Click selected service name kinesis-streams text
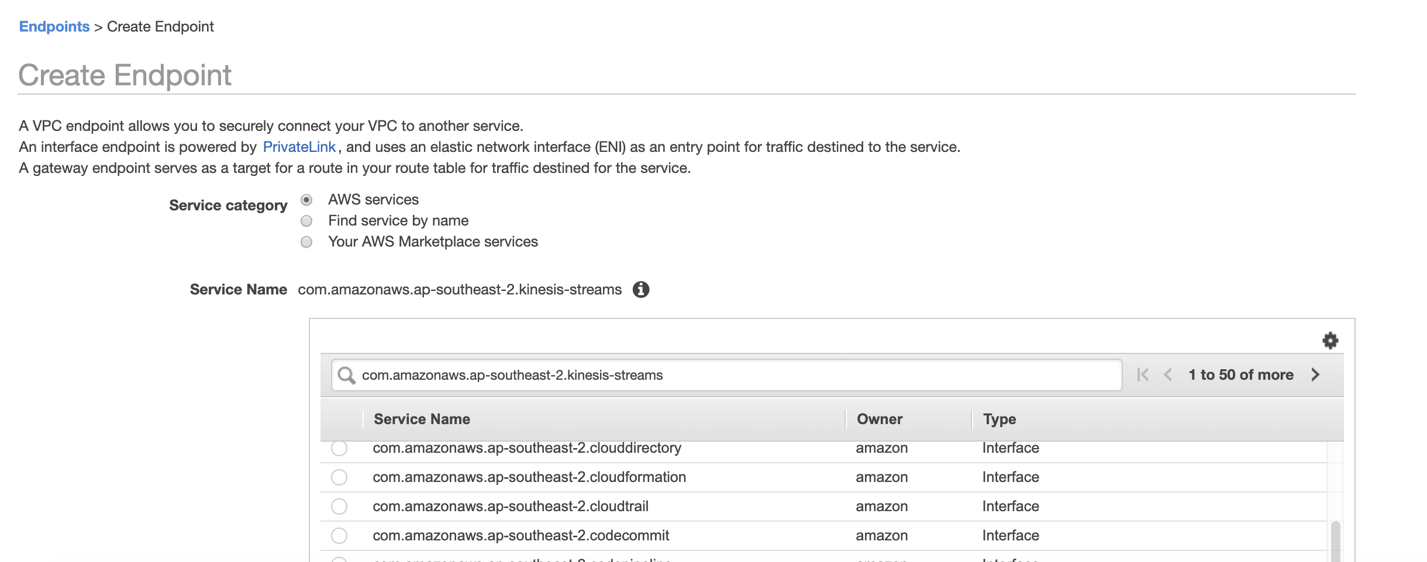Viewport: 1427px width, 562px height. tap(460, 290)
